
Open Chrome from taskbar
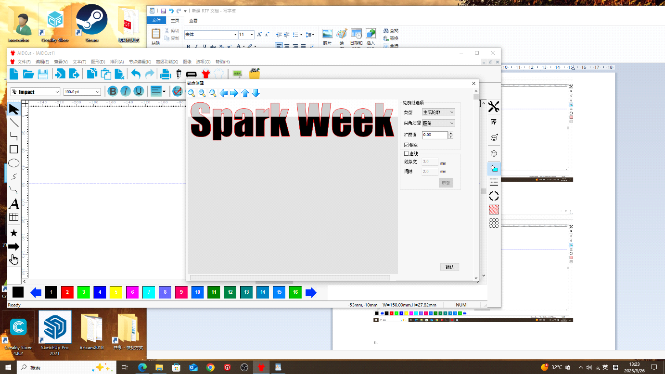point(210,367)
